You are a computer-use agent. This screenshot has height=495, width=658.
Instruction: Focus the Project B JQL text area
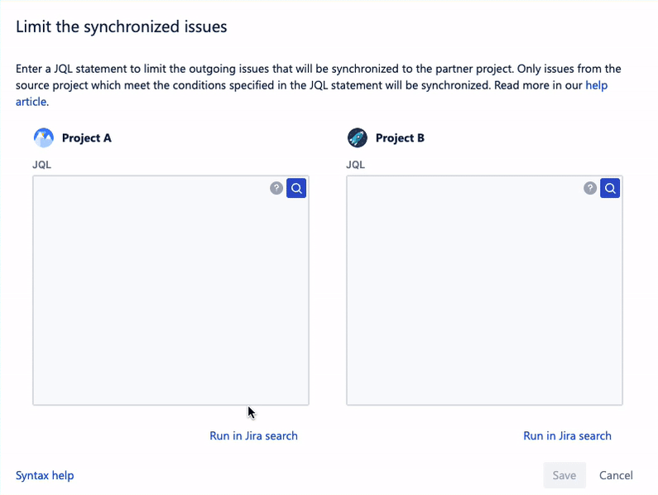click(472, 298)
